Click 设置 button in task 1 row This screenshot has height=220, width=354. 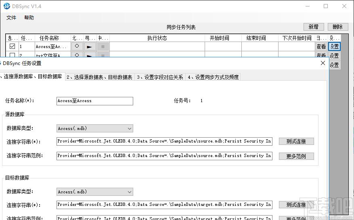coord(334,46)
